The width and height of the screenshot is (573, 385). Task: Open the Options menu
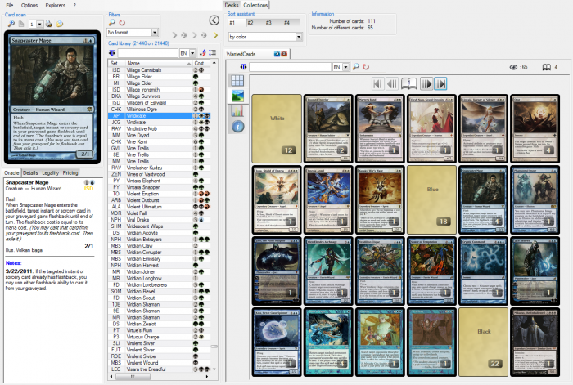[29, 5]
